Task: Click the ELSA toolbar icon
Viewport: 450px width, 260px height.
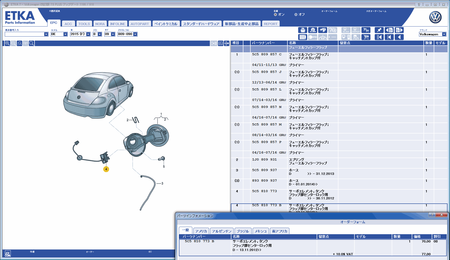Action: coord(346,30)
